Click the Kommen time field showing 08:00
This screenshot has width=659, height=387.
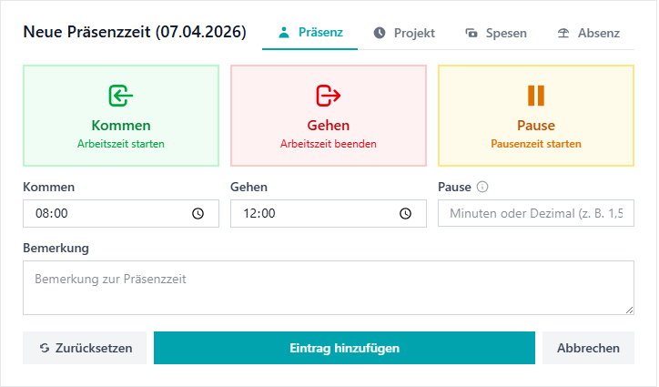click(121, 214)
